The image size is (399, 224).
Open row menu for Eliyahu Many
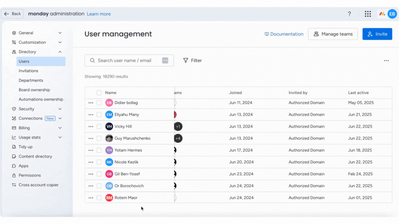[91, 115]
